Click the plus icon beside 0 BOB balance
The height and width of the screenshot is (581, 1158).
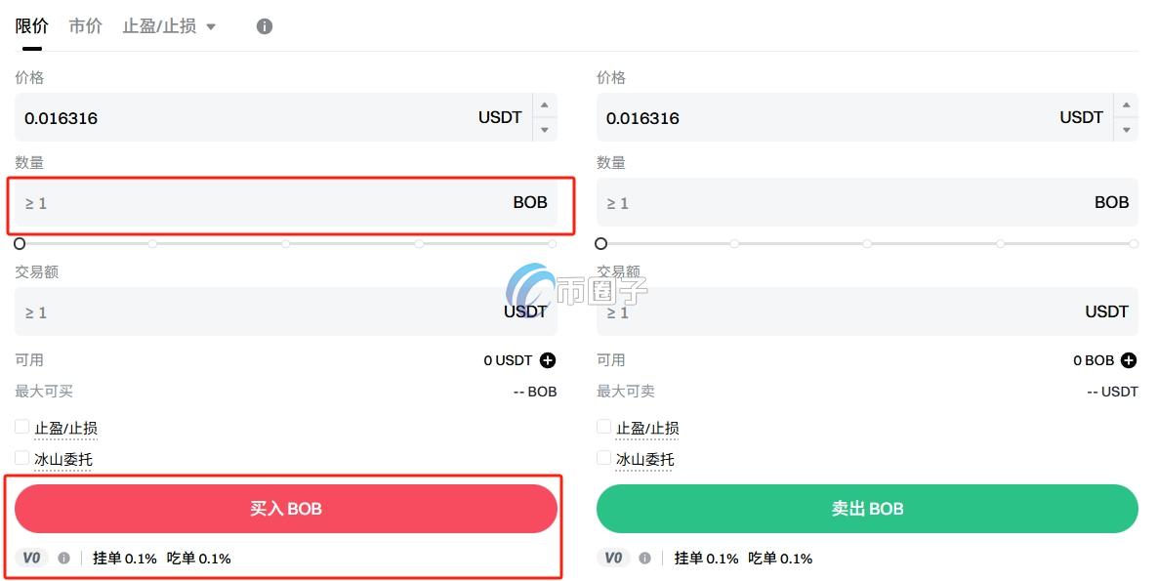pyautogui.click(x=1130, y=360)
